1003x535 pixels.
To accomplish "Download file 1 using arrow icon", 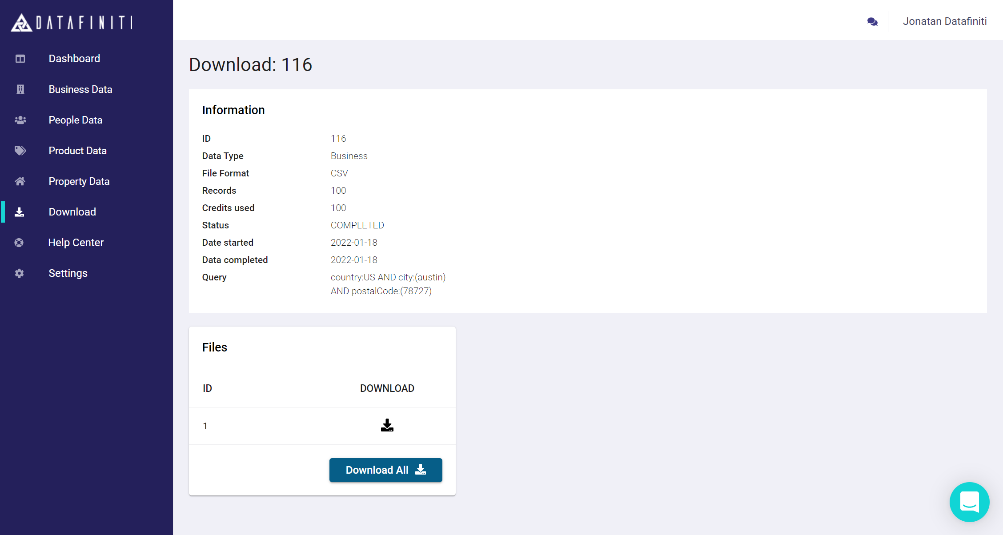I will click(387, 426).
